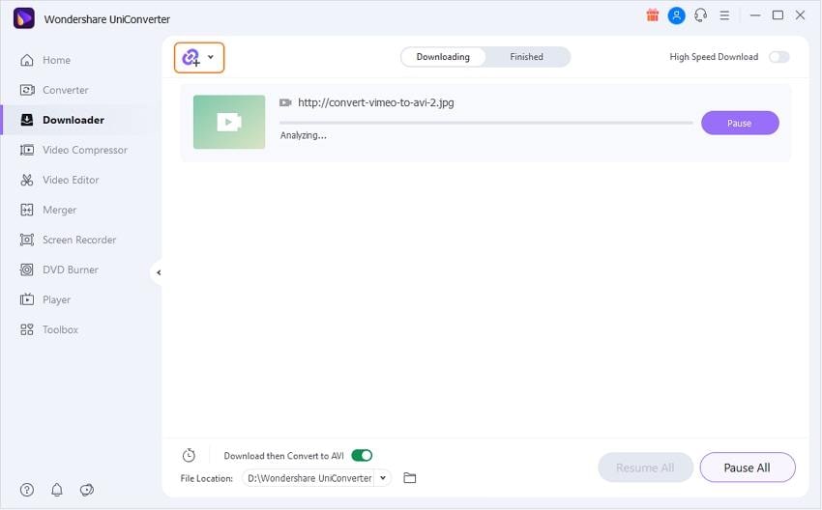
Task: Open Toolbox in the sidebar
Action: (48, 329)
